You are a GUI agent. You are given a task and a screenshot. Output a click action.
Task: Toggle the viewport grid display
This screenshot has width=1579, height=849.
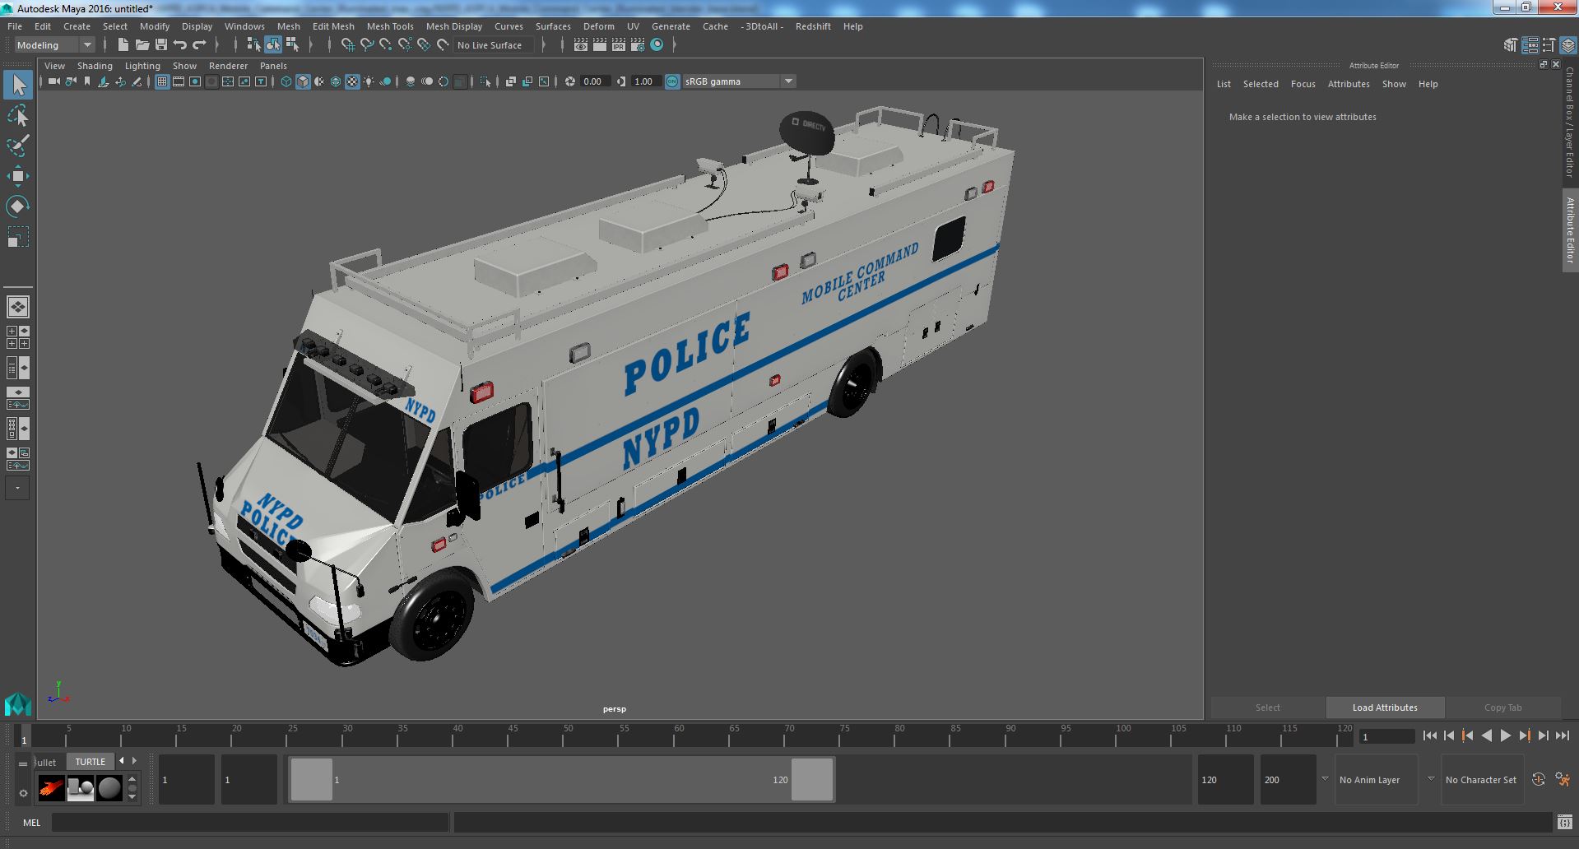[162, 81]
